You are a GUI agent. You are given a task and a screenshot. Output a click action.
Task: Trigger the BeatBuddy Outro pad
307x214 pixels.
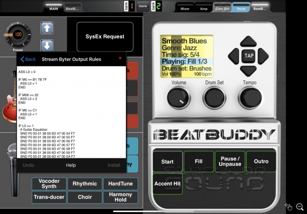pos(261,161)
